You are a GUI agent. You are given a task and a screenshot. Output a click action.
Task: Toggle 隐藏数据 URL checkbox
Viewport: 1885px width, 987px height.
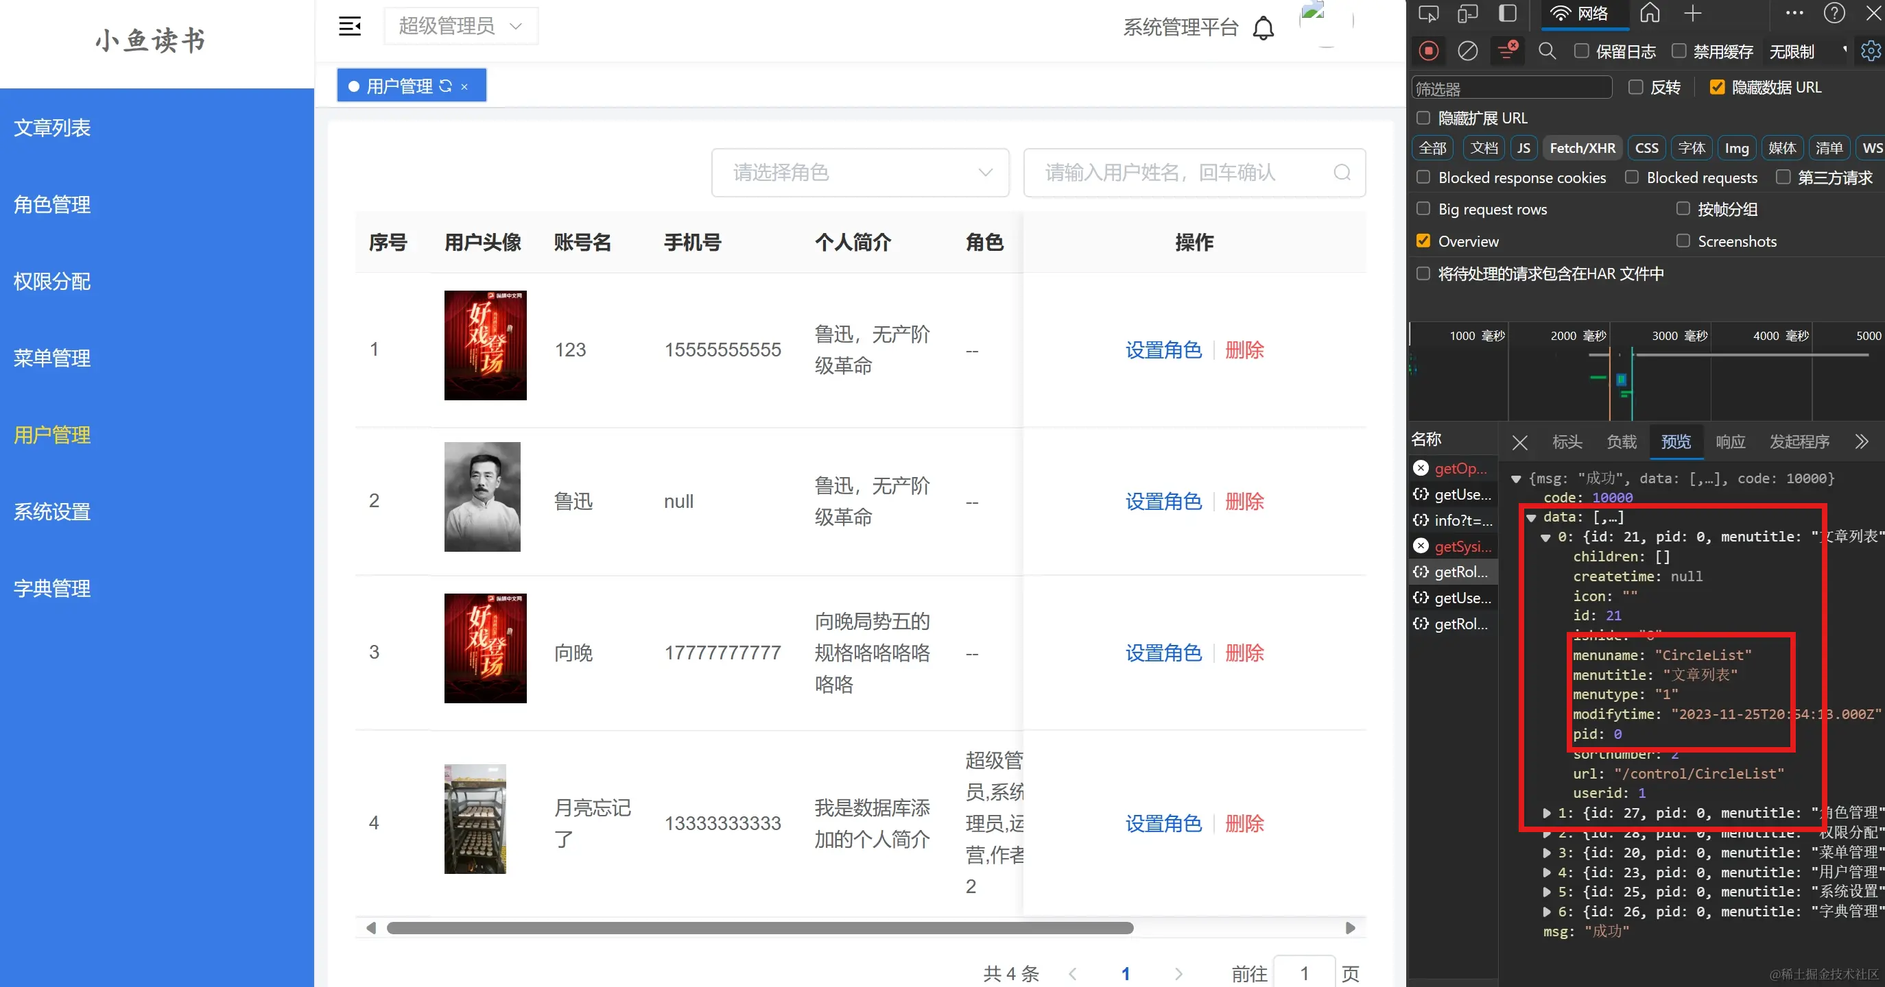pos(1717,88)
